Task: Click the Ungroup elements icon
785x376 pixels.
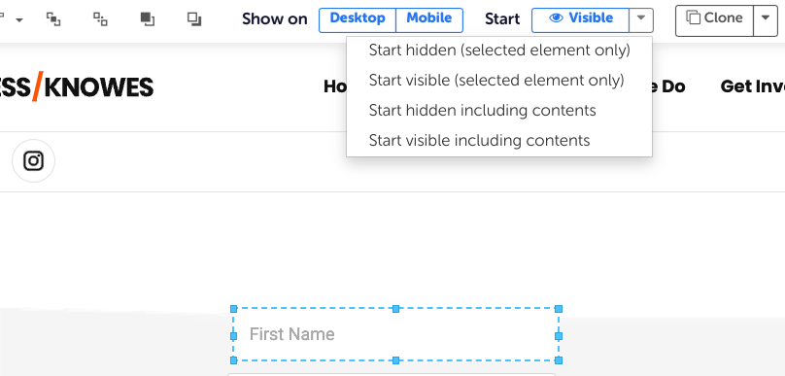Action: click(100, 19)
